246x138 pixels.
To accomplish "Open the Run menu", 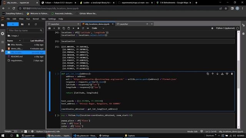I will 28,19.
